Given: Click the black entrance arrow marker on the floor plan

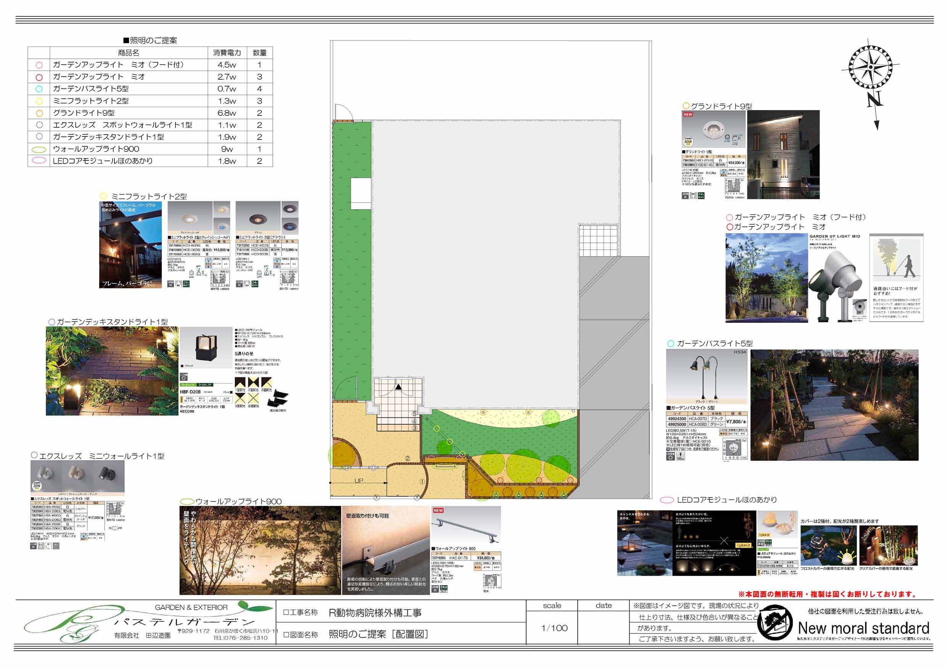Looking at the screenshot, I should tap(398, 387).
